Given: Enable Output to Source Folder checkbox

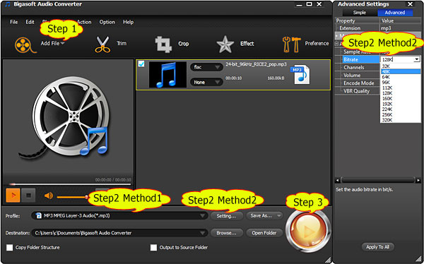Looking at the screenshot, I should pyautogui.click(x=153, y=248).
